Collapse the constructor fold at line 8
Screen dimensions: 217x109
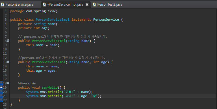pyautogui.click(x=8, y=41)
